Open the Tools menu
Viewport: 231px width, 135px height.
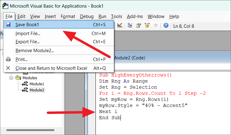coord(116,16)
